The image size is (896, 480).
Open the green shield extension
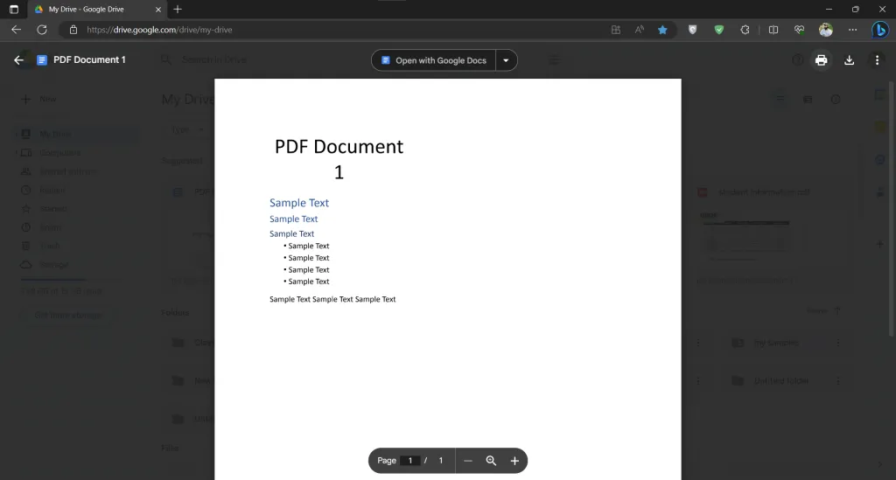(719, 30)
